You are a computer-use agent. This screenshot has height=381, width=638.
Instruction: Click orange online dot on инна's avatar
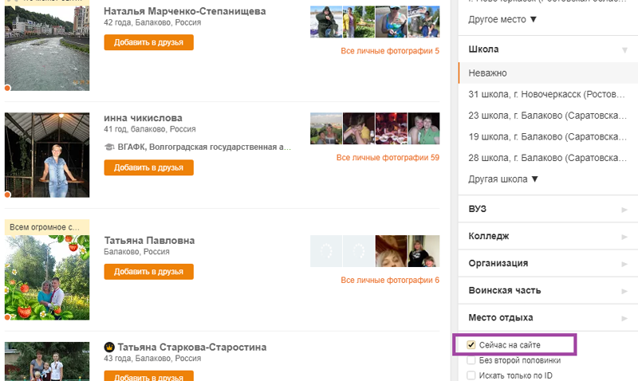click(x=7, y=194)
